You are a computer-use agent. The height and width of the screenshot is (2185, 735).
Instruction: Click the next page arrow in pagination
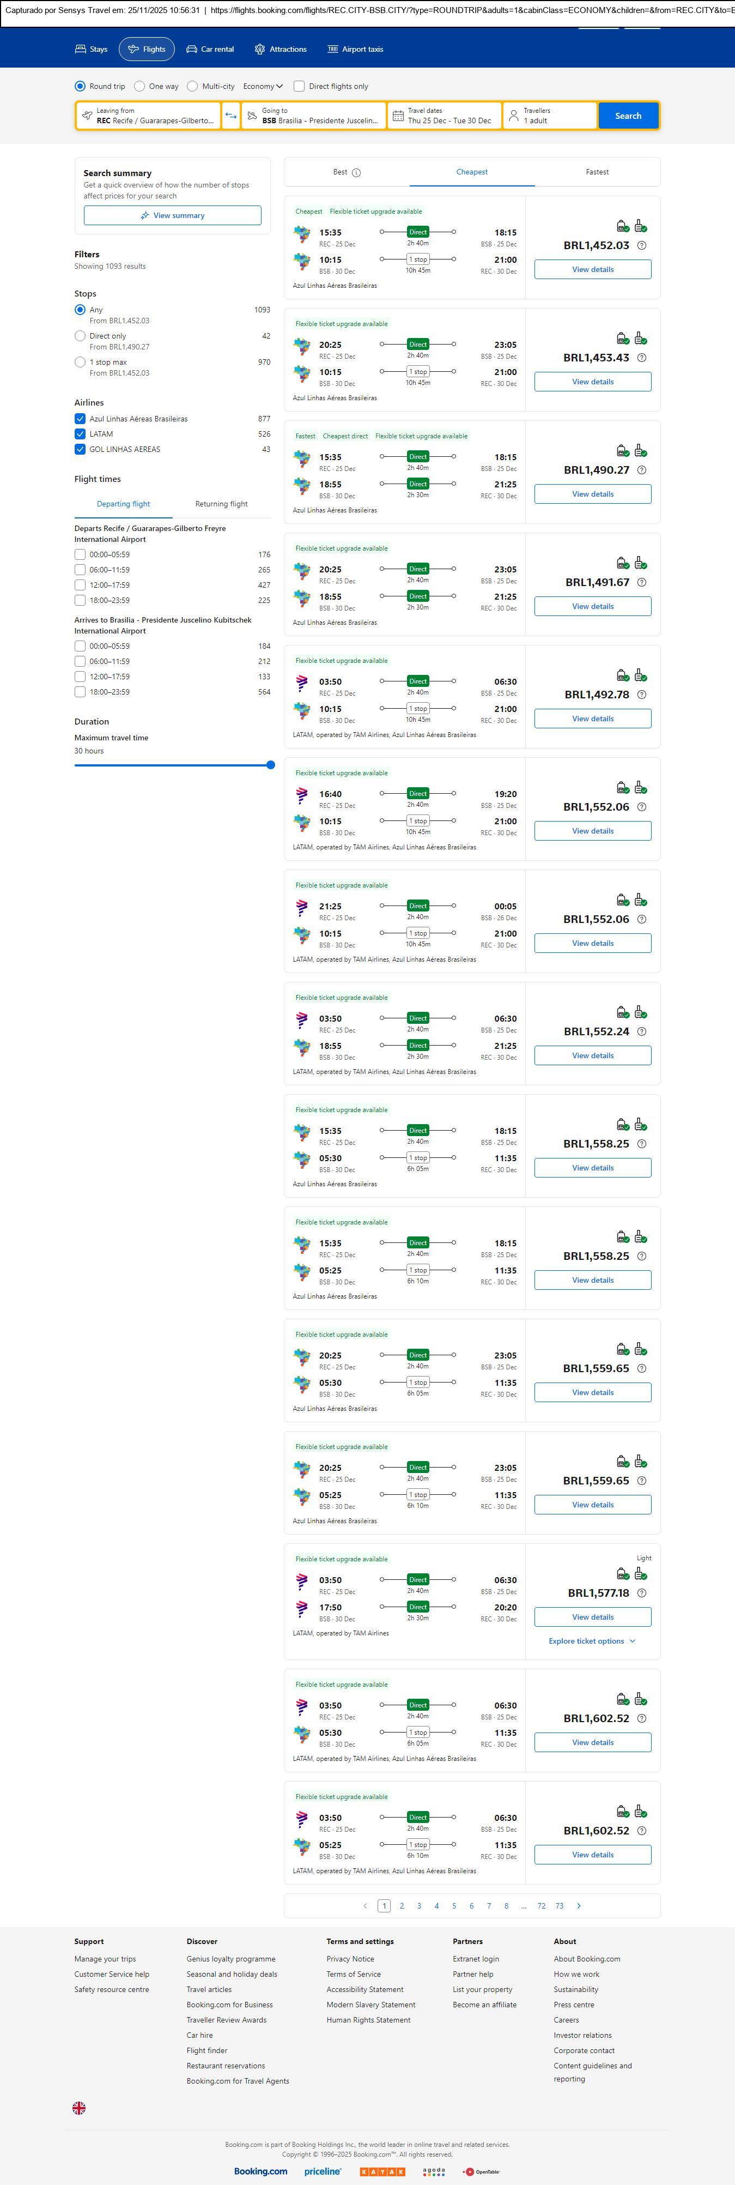579,1905
